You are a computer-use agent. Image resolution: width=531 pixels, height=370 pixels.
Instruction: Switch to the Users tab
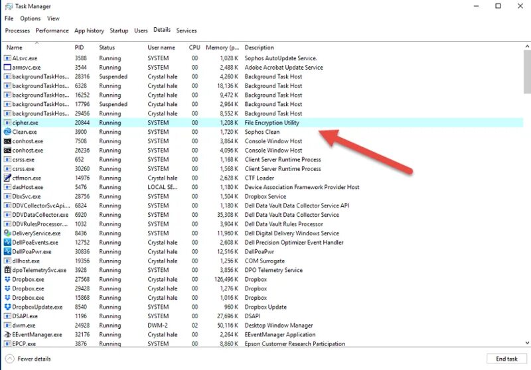[x=141, y=31]
